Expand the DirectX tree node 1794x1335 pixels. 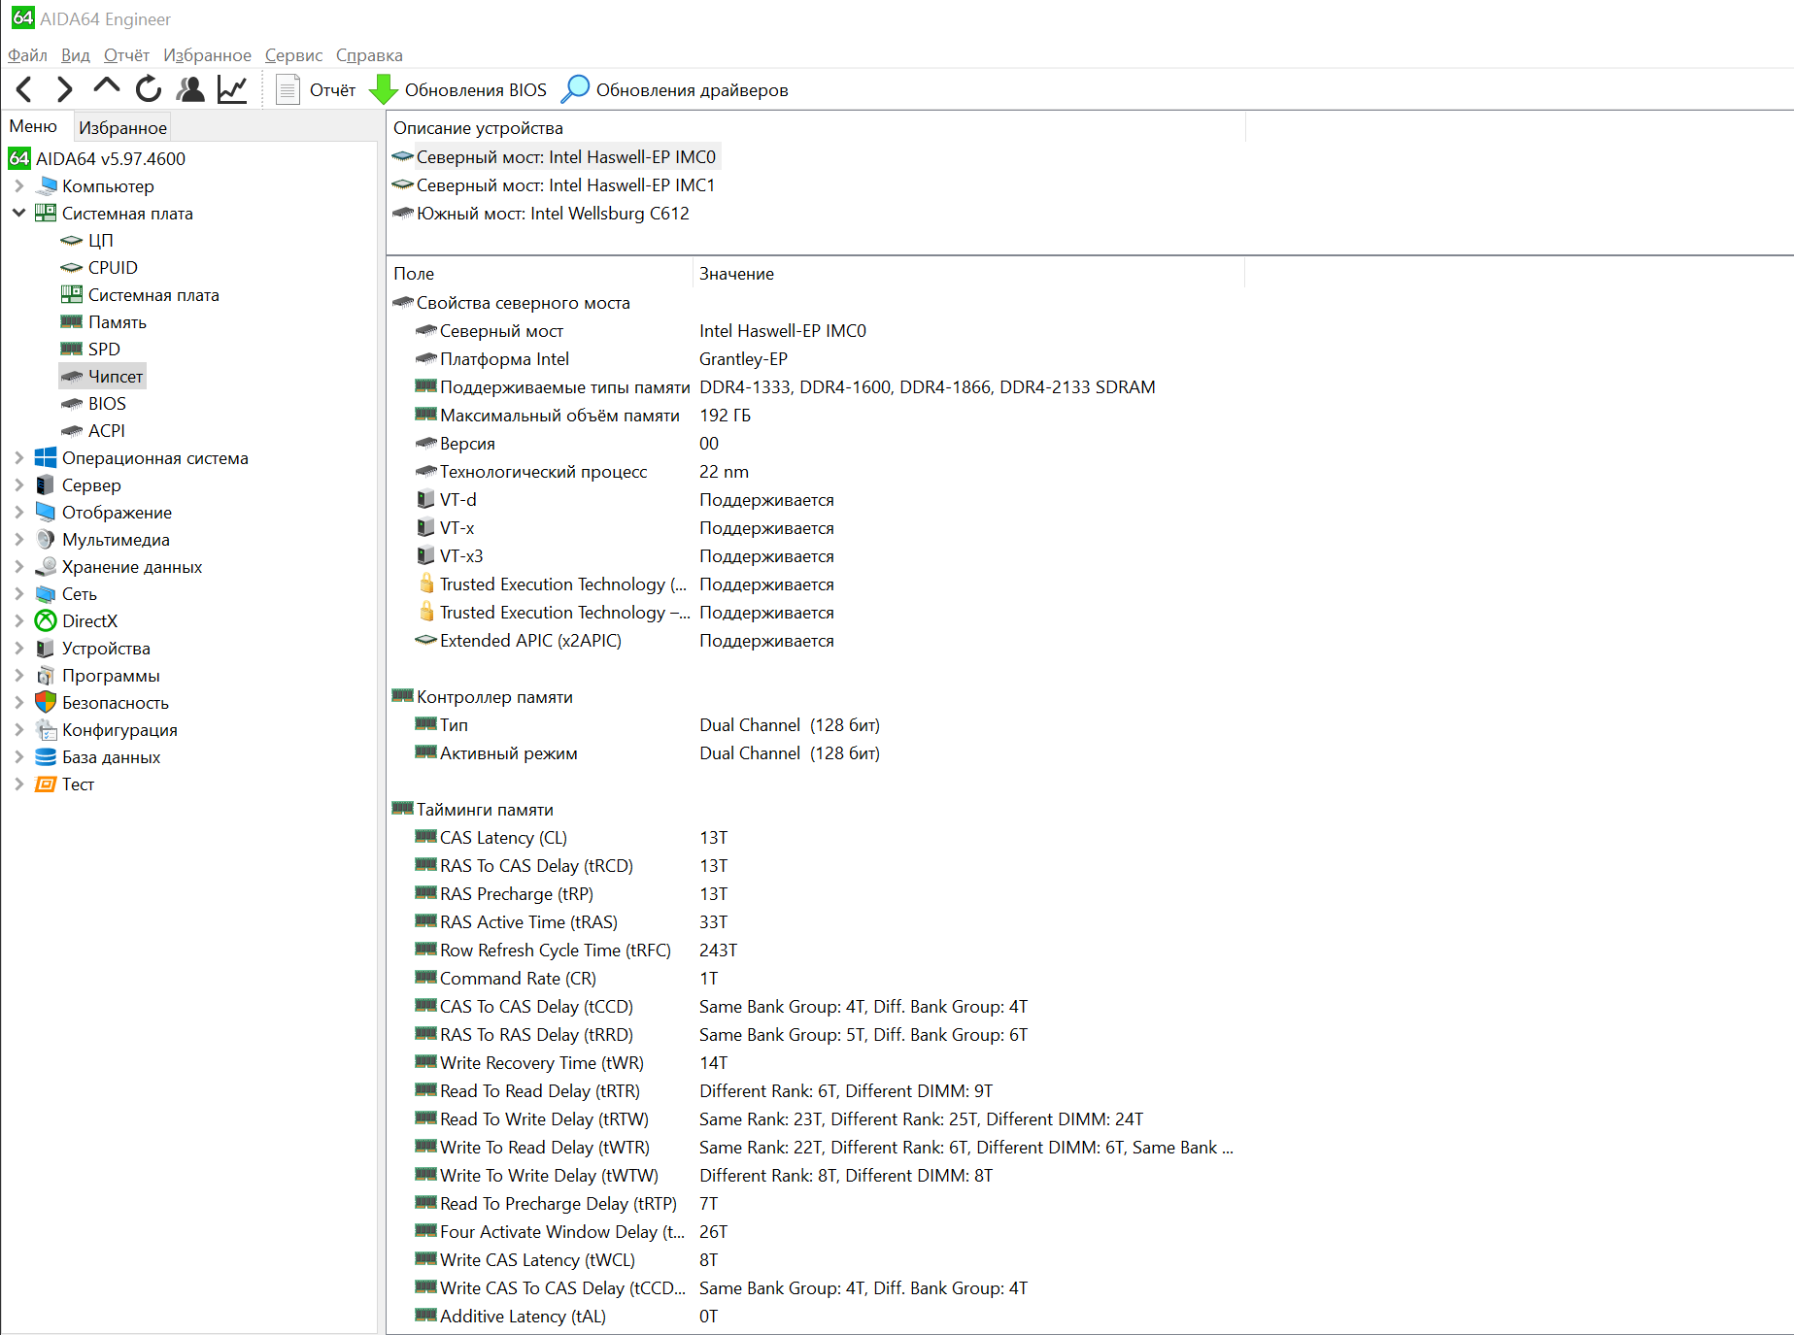[x=18, y=620]
